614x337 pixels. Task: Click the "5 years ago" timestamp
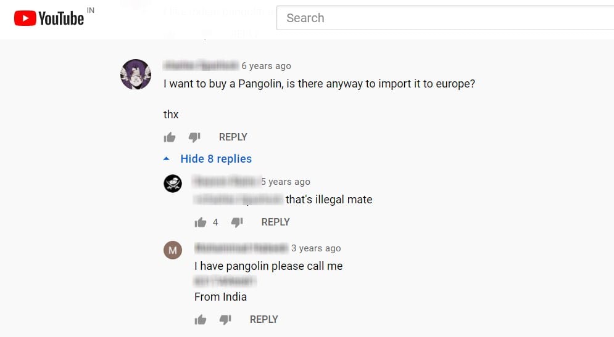[x=286, y=182]
